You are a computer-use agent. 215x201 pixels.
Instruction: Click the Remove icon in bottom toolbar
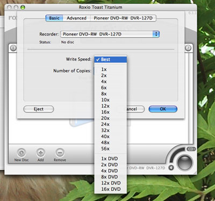60,153
